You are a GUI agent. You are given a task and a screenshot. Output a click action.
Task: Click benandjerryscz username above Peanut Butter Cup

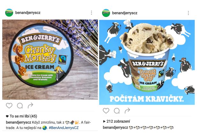(x=125, y=13)
